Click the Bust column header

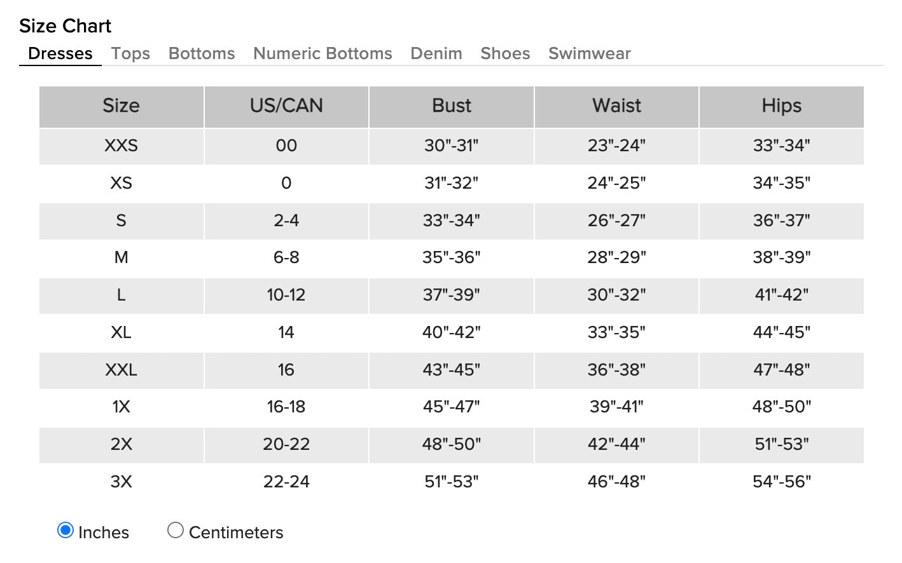pyautogui.click(x=452, y=106)
